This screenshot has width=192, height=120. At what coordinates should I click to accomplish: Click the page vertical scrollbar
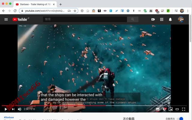[190, 29]
